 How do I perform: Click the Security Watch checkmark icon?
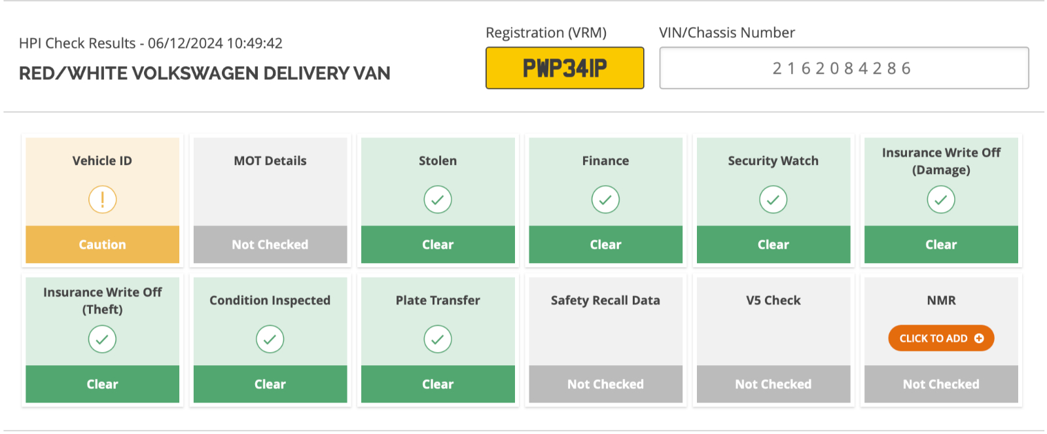click(773, 199)
